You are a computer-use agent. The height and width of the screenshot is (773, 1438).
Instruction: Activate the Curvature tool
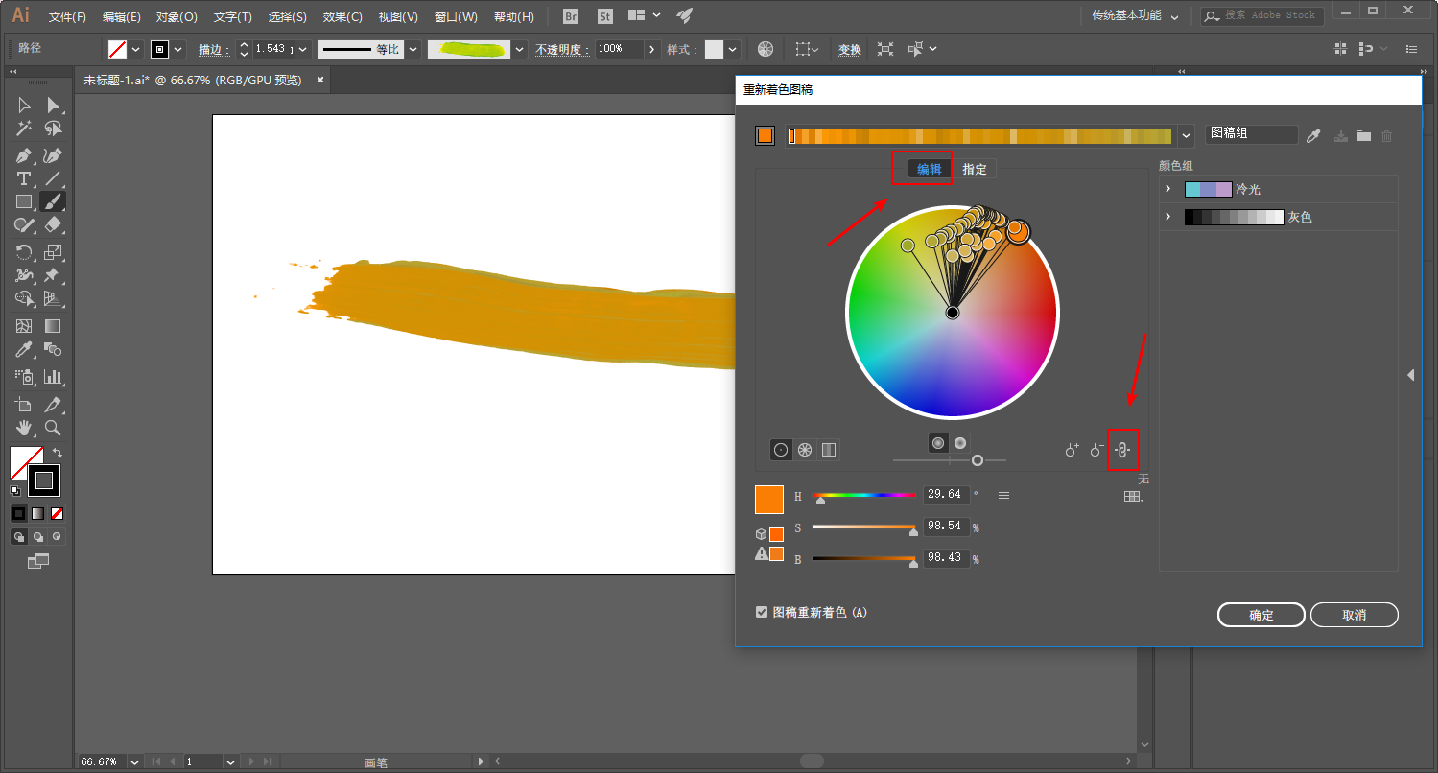pos(53,155)
